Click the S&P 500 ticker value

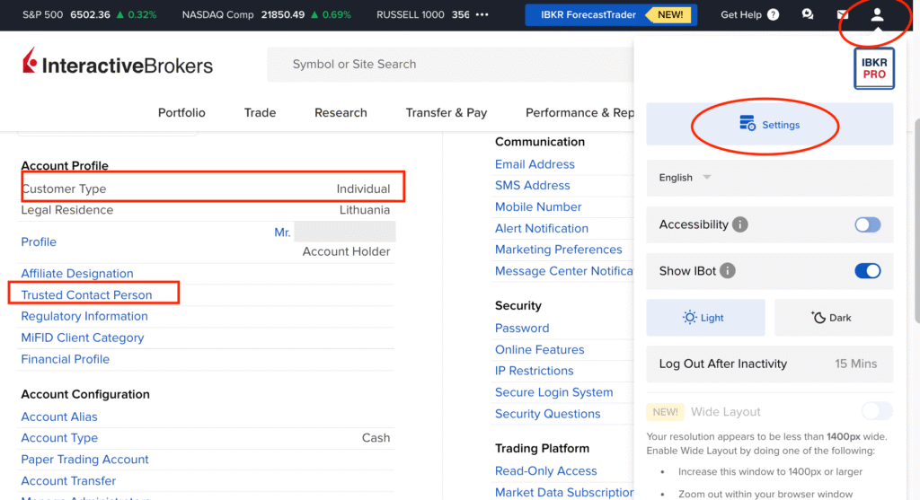click(90, 14)
